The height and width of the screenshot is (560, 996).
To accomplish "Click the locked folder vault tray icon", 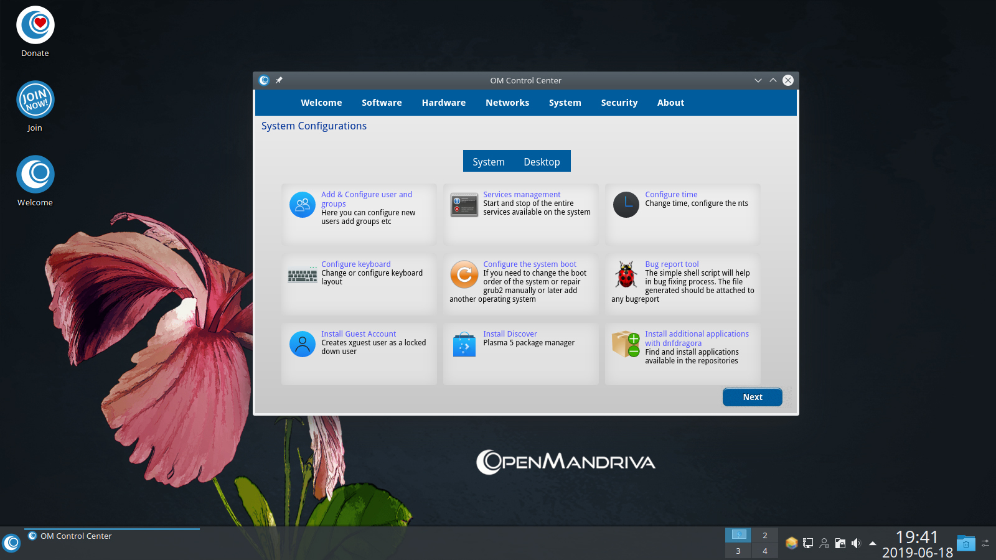I will point(840,543).
